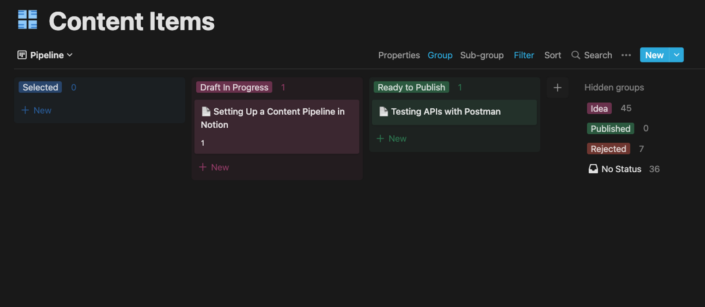
Task: Click the Filter option in toolbar
Action: (x=524, y=55)
